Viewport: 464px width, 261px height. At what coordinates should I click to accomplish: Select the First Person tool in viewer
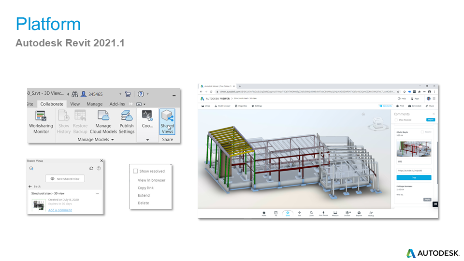coord(323,214)
